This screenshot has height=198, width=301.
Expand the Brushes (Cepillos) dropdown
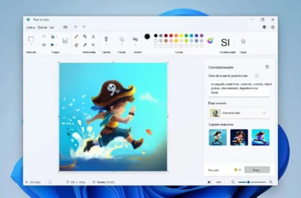click(106, 44)
